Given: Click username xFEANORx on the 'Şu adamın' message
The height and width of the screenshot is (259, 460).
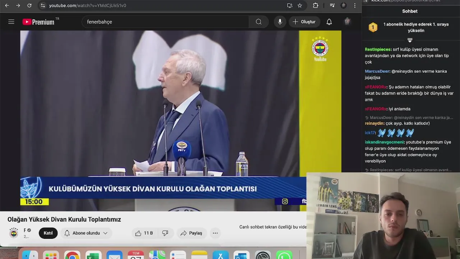Looking at the screenshot, I should tap(376, 87).
